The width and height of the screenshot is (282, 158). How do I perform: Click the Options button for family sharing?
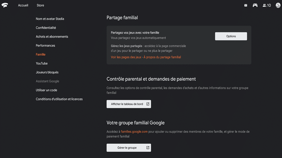tap(231, 36)
